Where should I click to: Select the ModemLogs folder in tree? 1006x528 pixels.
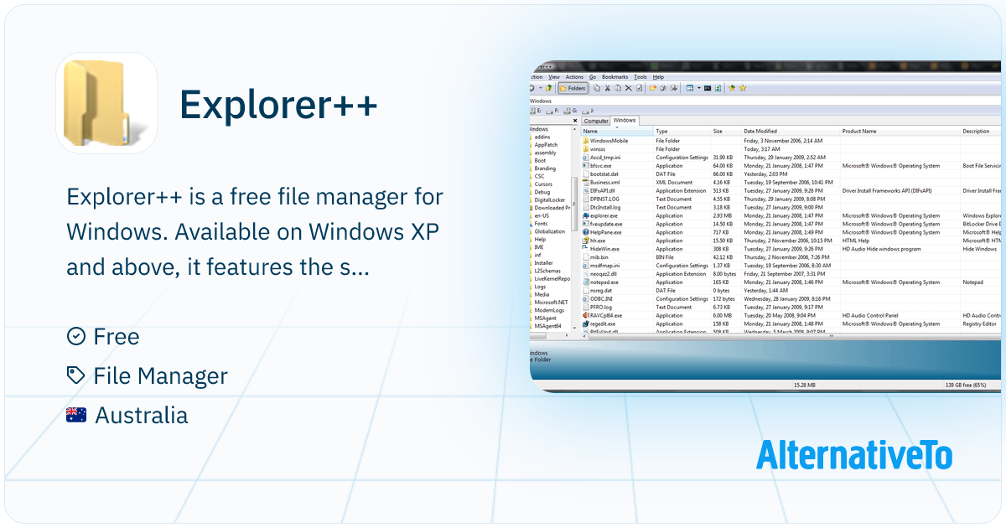pos(549,310)
